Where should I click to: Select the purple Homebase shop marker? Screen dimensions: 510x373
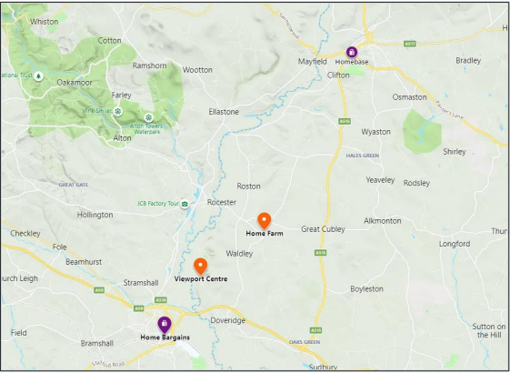click(x=351, y=52)
